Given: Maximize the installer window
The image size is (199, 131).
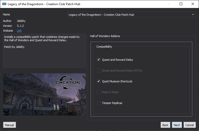Looking at the screenshot, I should [x=181, y=4].
